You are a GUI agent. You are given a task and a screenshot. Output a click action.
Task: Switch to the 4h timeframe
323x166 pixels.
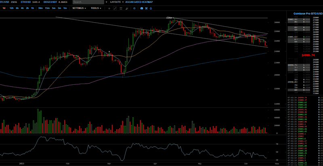[22, 8]
